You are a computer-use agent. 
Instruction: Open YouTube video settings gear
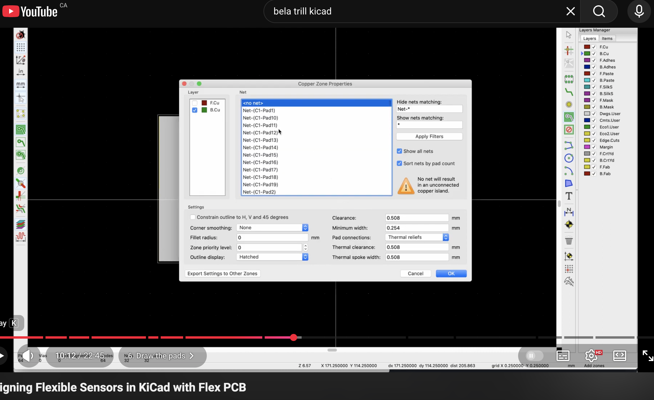coord(591,356)
